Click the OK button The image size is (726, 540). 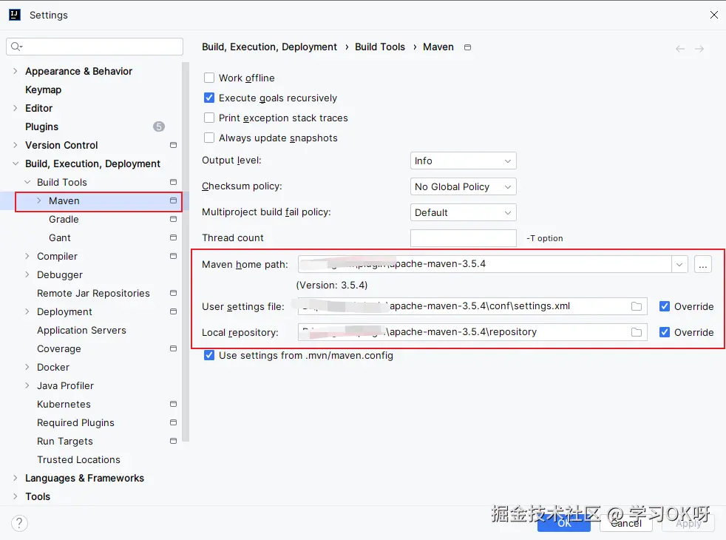click(564, 523)
